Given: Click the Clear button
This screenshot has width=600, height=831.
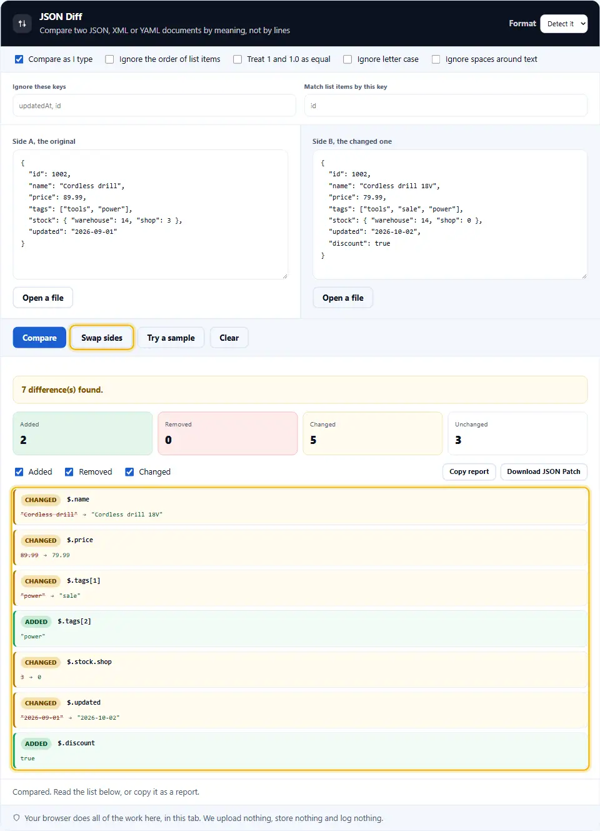Looking at the screenshot, I should tap(229, 338).
